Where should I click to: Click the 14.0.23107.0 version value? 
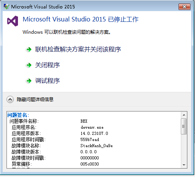(x=94, y=133)
